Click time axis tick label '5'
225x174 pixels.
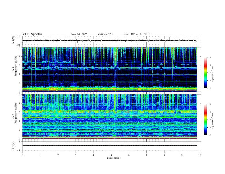pos(111,155)
